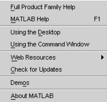This screenshot has width=107, height=102.
Task: Pick the first Help menu item
Action: click(53, 7)
